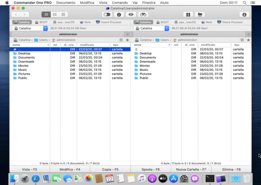Open Rete network in left panel

pyautogui.click(x=85, y=22)
